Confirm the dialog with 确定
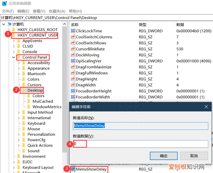 point(164,156)
